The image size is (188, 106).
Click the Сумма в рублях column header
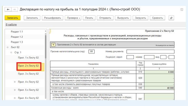tap(159, 64)
